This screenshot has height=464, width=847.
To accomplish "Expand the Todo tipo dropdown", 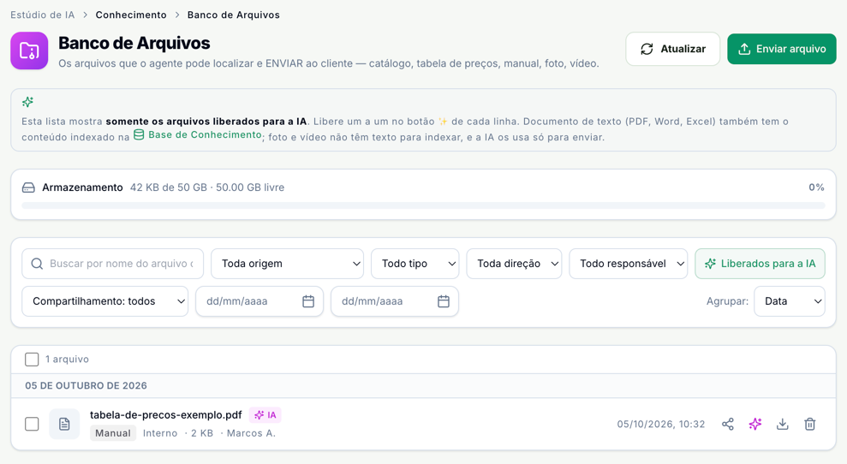I will click(x=415, y=264).
